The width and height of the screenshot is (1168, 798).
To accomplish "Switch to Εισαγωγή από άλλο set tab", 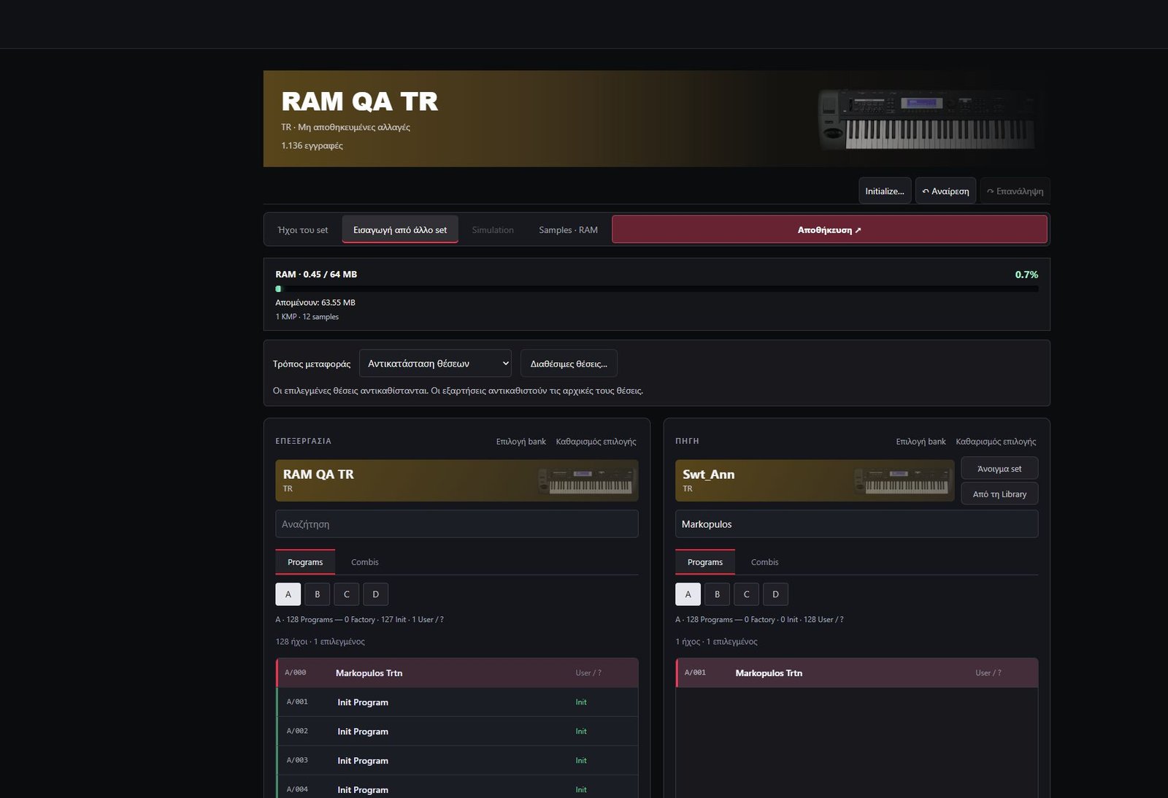I will pyautogui.click(x=400, y=230).
